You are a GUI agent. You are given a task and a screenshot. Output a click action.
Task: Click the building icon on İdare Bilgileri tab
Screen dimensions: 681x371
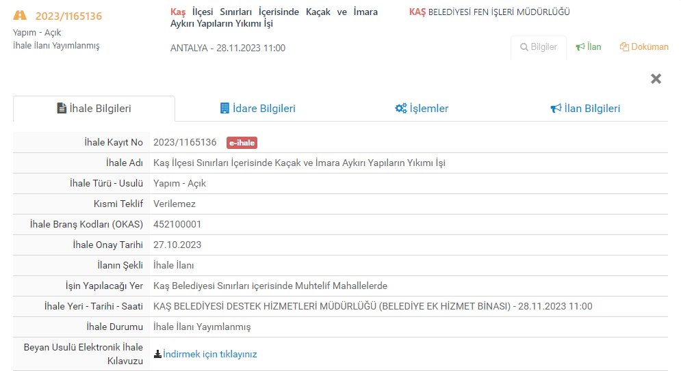[x=224, y=109]
